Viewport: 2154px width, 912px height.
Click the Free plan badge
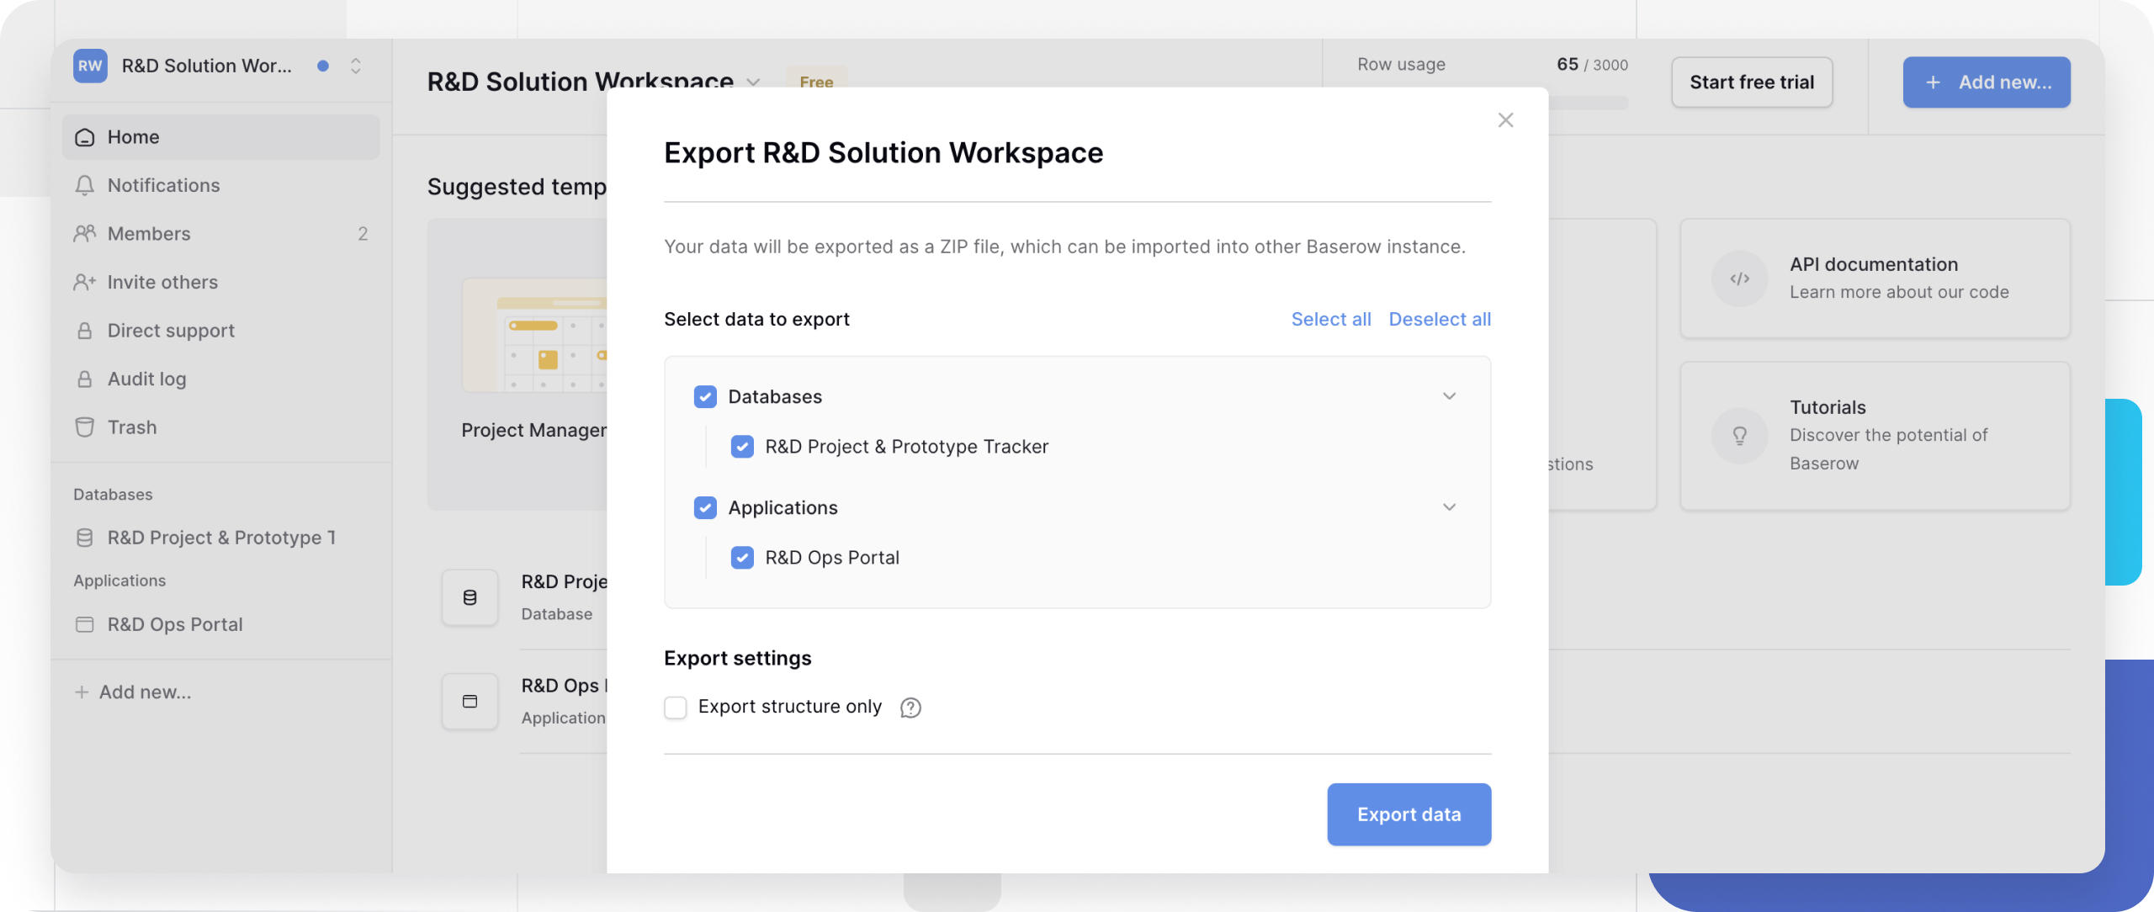pyautogui.click(x=816, y=82)
